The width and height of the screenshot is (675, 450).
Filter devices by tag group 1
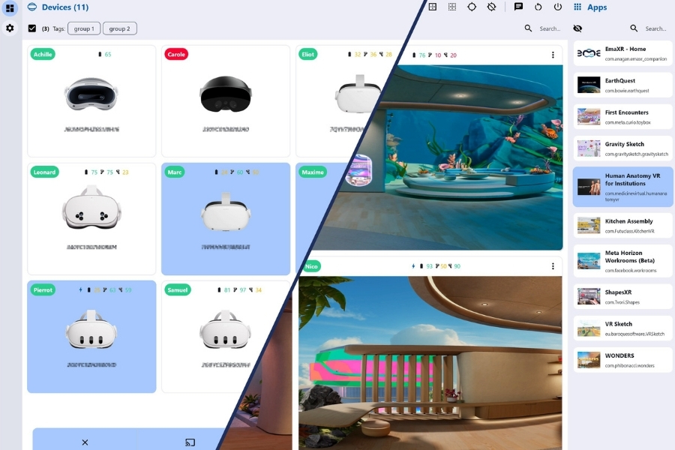pos(84,28)
